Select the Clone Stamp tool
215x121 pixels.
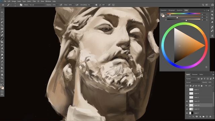coord(2,42)
